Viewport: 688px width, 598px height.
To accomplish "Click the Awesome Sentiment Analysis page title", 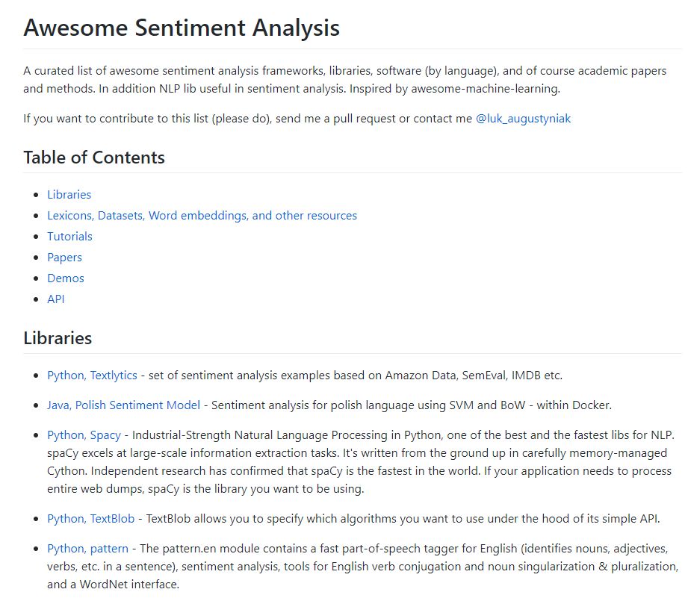I will tap(182, 28).
